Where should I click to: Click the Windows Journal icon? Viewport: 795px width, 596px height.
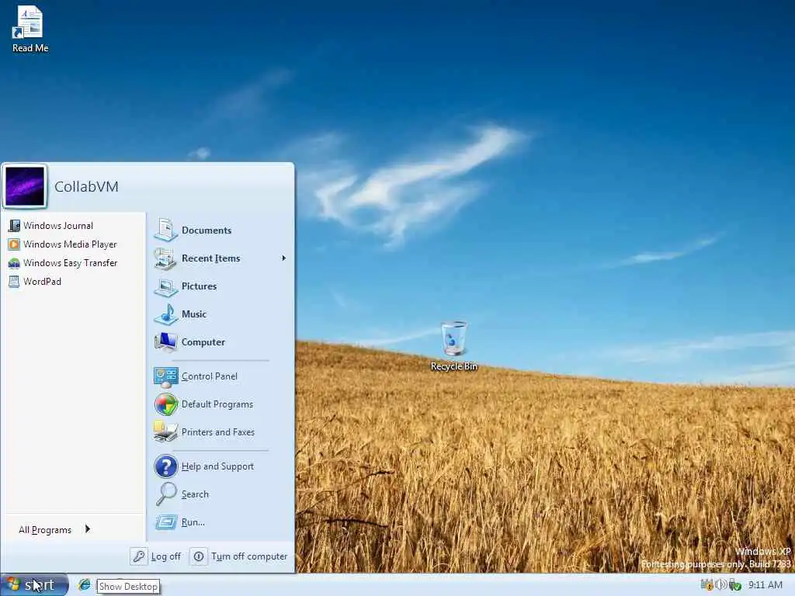point(14,226)
